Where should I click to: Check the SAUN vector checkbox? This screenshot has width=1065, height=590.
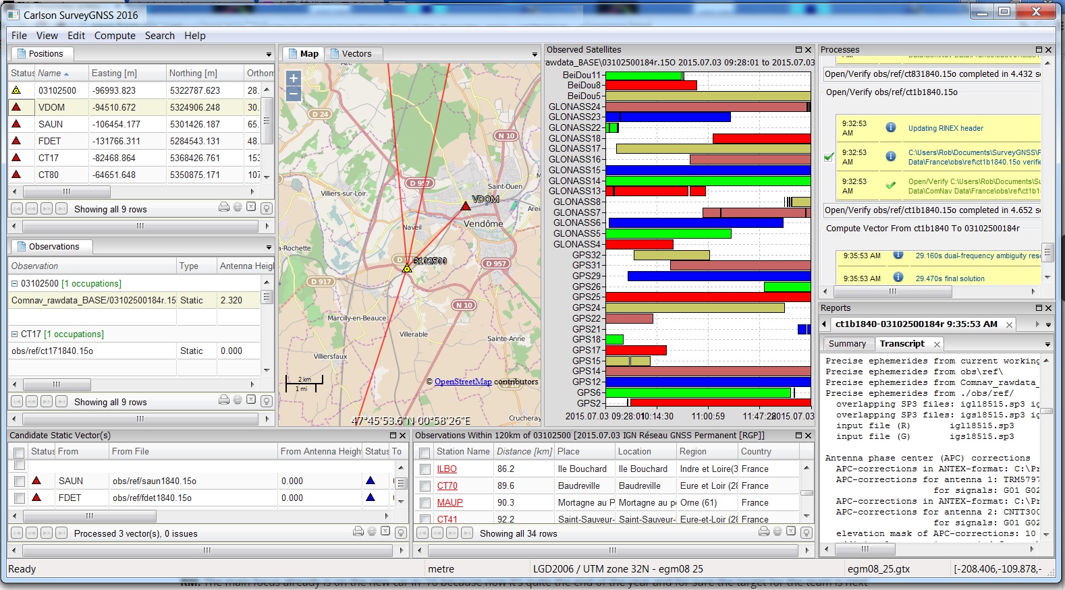point(19,481)
